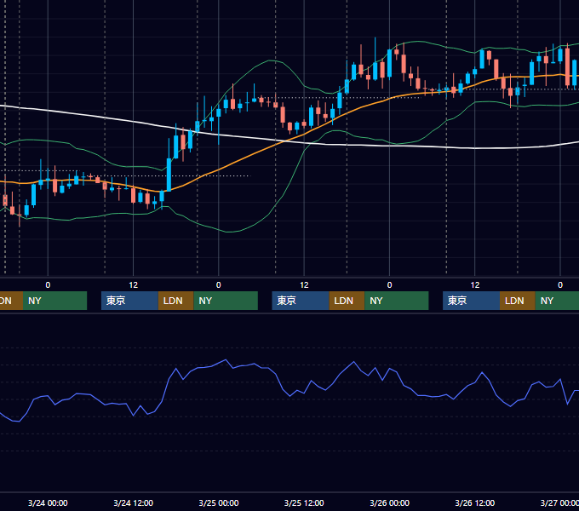Click the 3/24 12:00 time axis label
This screenshot has height=511, width=579.
[134, 502]
